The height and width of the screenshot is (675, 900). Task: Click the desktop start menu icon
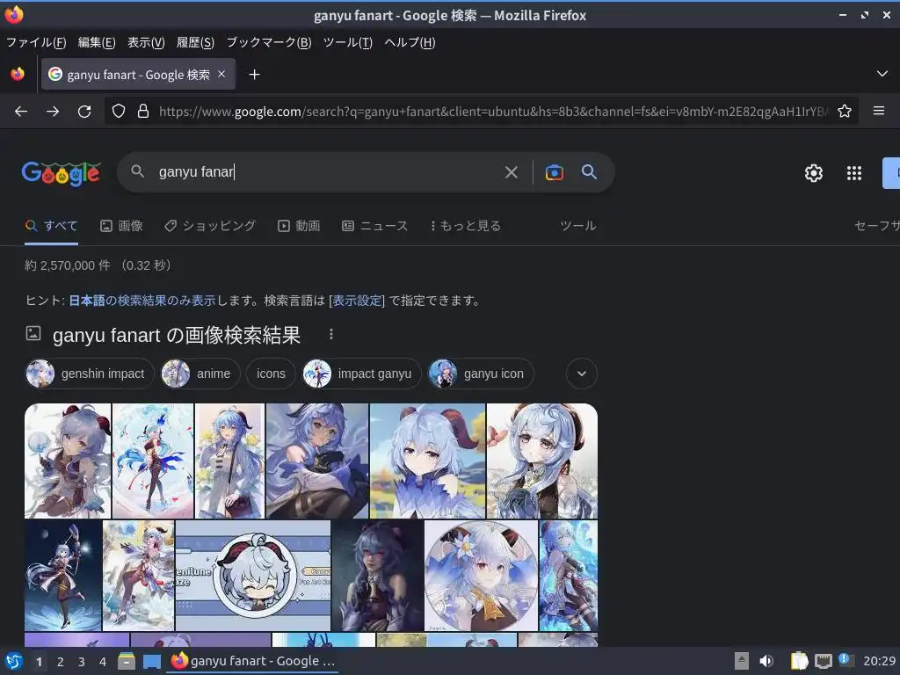pos(14,661)
